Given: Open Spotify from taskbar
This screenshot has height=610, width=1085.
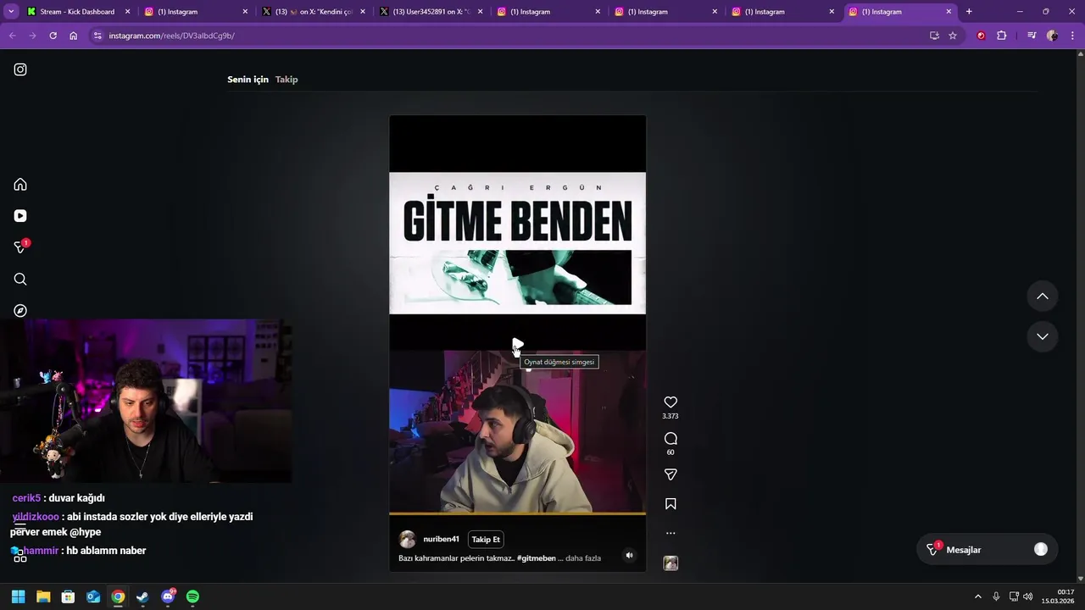Looking at the screenshot, I should coord(192,596).
